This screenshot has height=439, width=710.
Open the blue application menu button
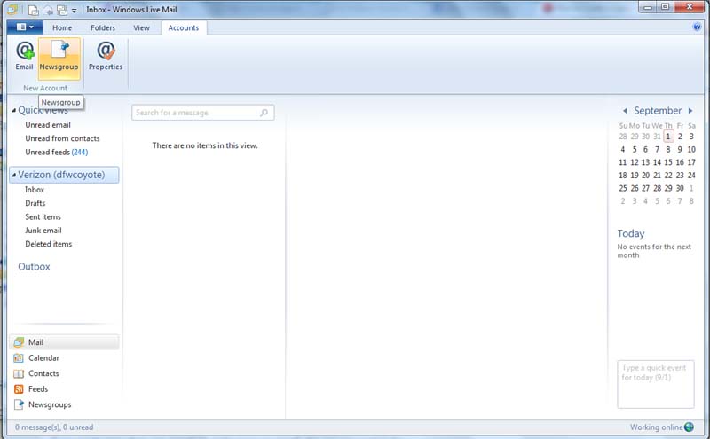25,27
